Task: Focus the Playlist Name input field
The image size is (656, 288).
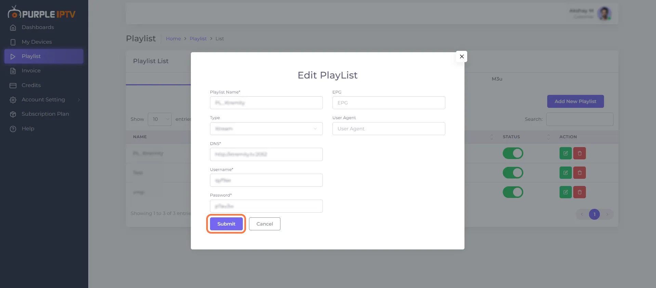Action: tap(266, 103)
